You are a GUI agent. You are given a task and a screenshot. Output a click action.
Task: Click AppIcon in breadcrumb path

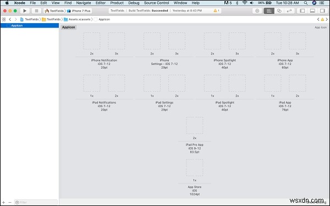click(x=102, y=19)
